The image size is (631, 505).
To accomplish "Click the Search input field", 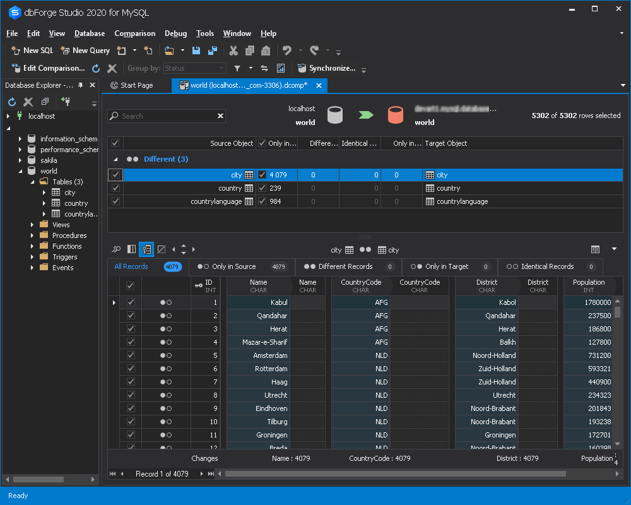I will tap(166, 116).
